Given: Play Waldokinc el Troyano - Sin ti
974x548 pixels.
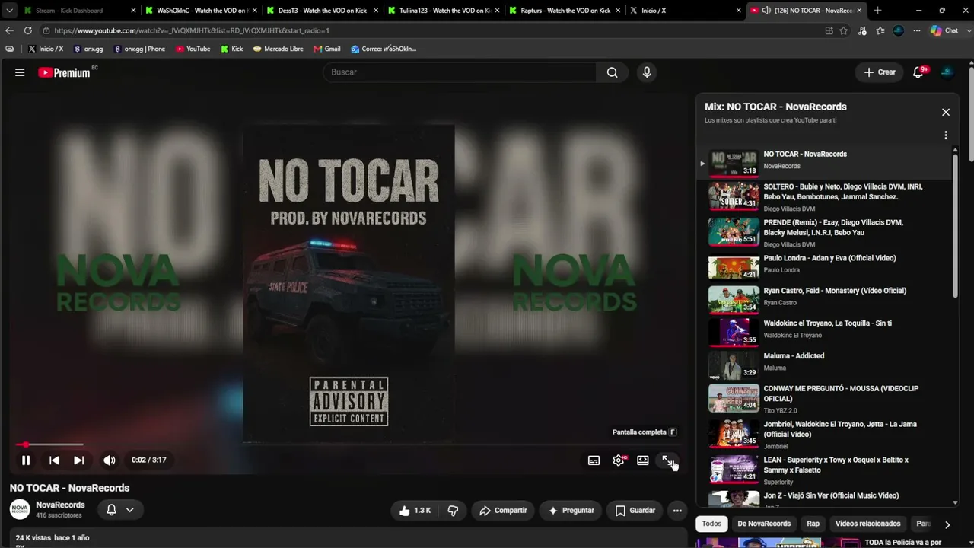Looking at the screenshot, I should (826, 333).
